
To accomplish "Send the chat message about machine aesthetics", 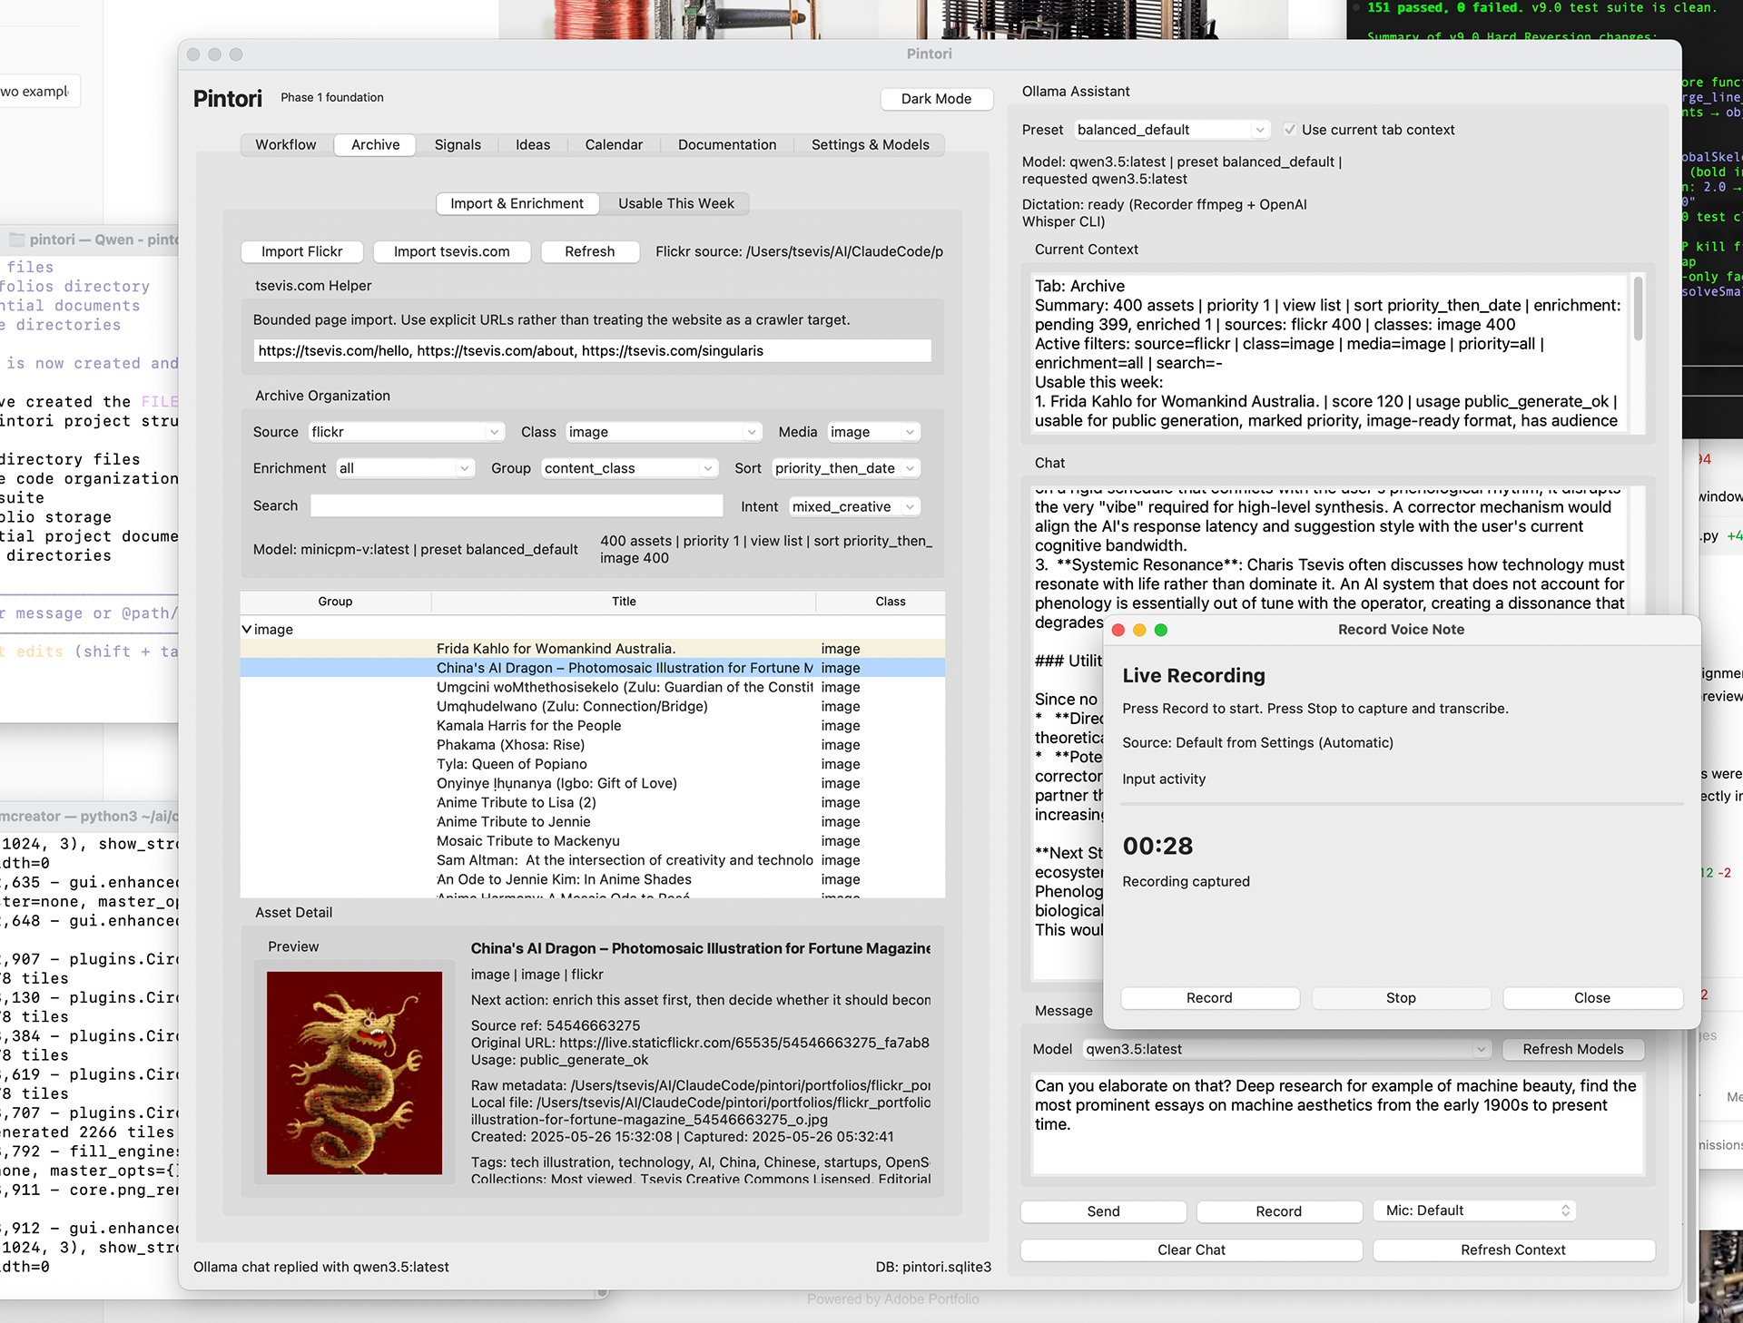I will pos(1103,1210).
